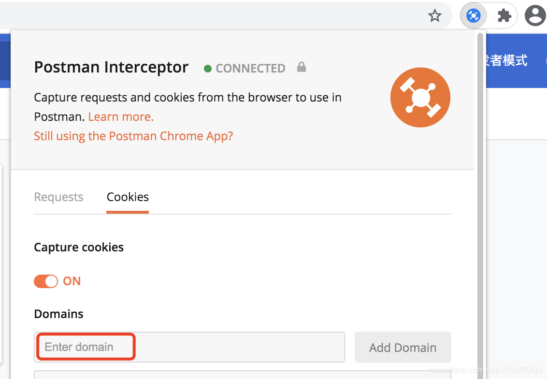Viewport: 547px width, 379px height.
Task: Click the green CONNECTED status indicator
Action: coord(208,68)
